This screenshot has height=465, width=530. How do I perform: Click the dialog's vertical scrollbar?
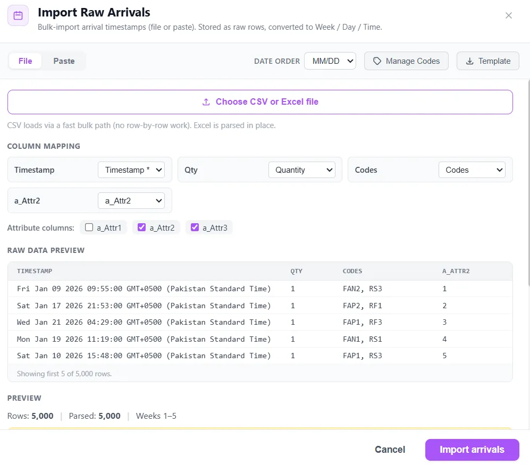point(528,183)
